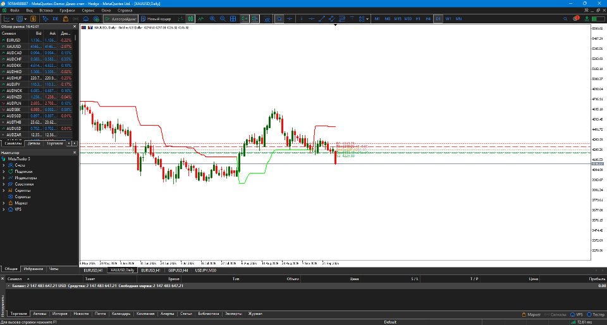Select the horizontal line drawing tool
The image size is (607, 325).
[312, 18]
